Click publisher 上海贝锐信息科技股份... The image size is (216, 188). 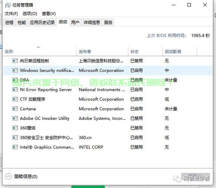[x=101, y=61]
